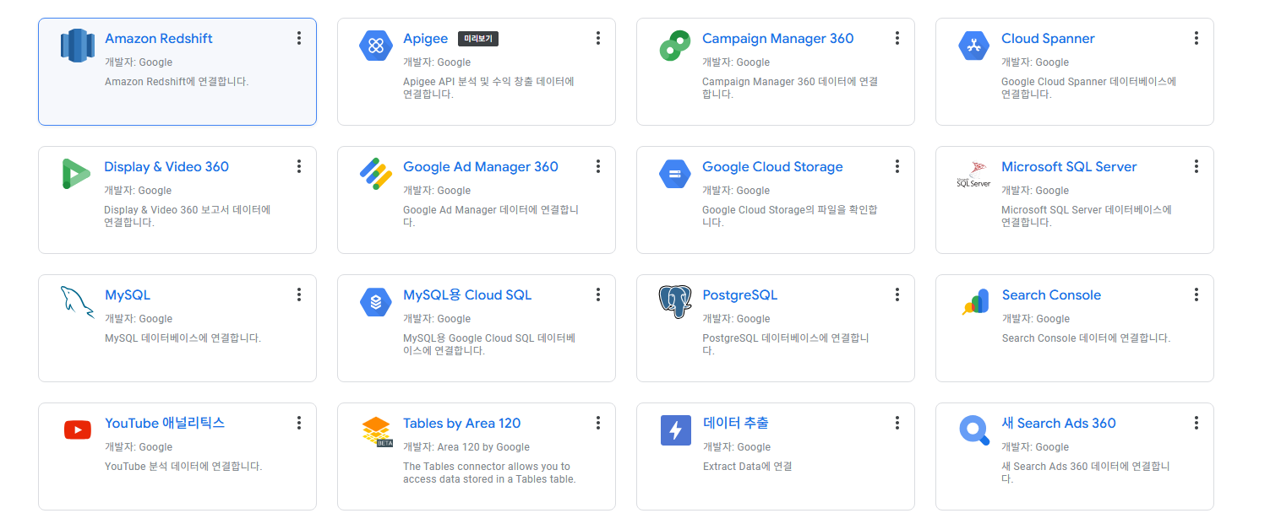Click the 새 Search Ads 360 magnifier icon
The width and height of the screenshot is (1281, 524).
coord(974,430)
